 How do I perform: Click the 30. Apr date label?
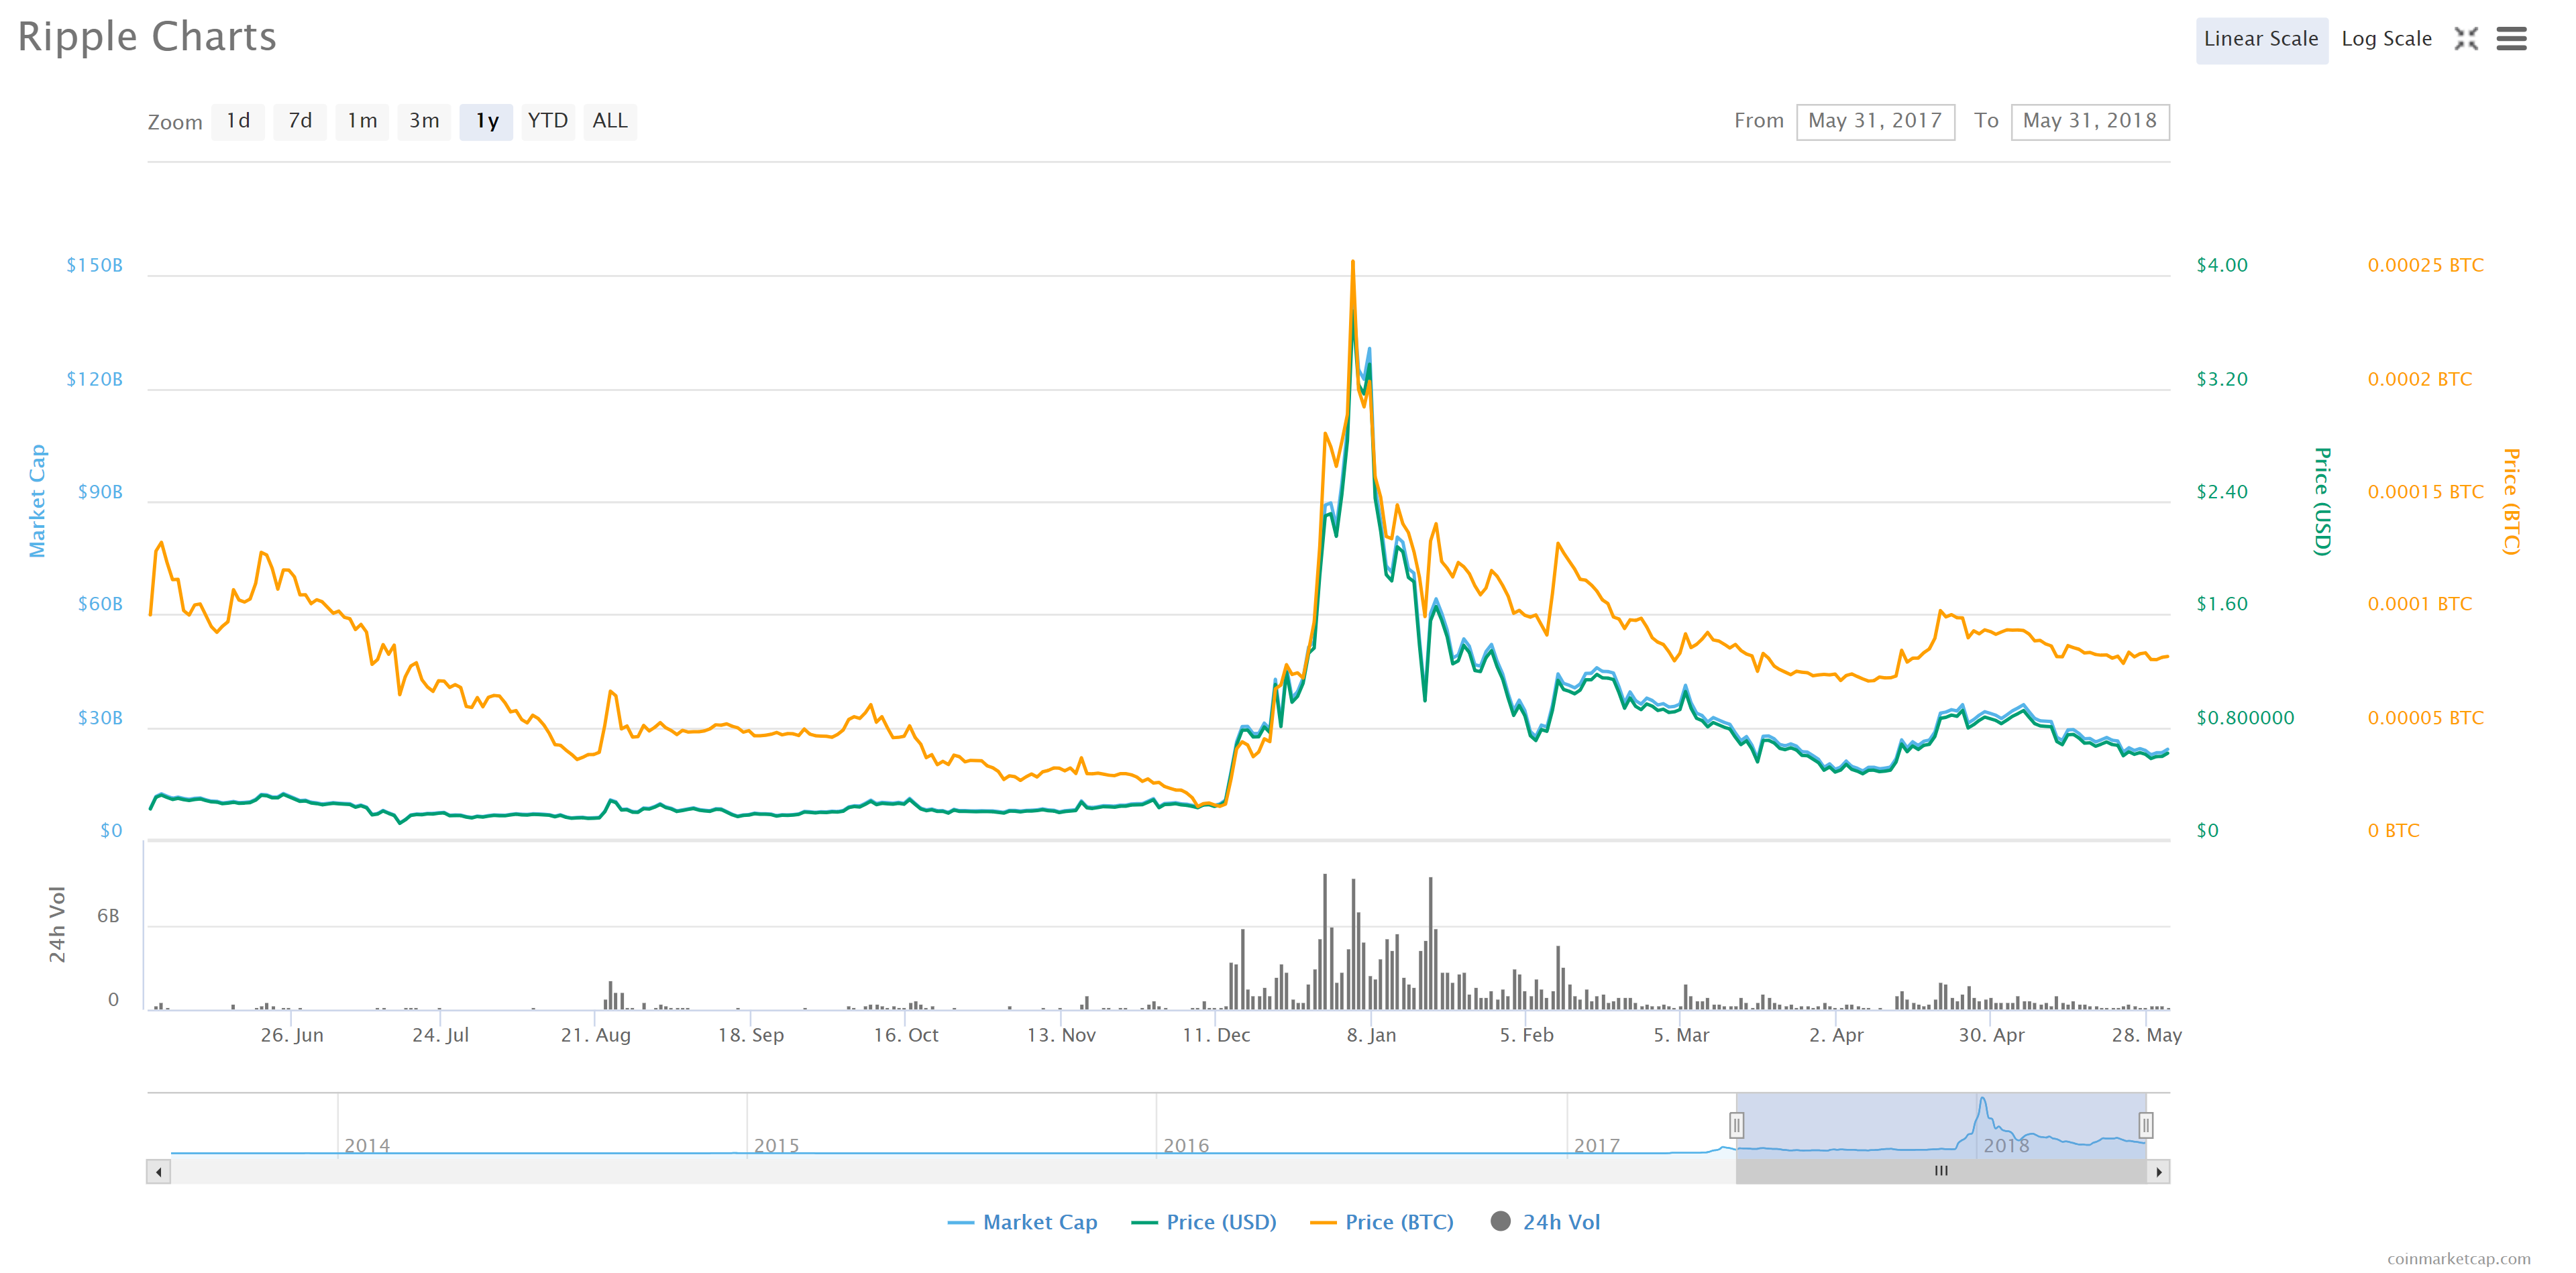pyautogui.click(x=1991, y=1036)
